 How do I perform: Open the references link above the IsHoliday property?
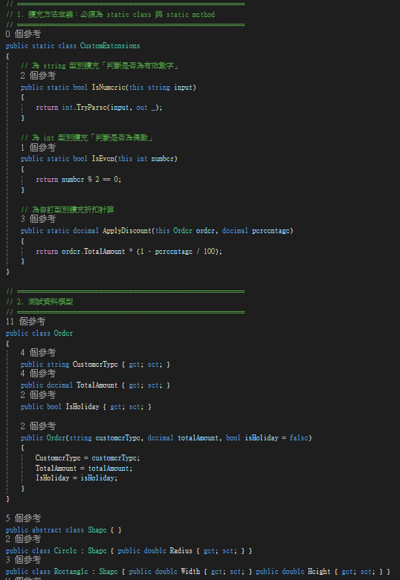coord(38,395)
